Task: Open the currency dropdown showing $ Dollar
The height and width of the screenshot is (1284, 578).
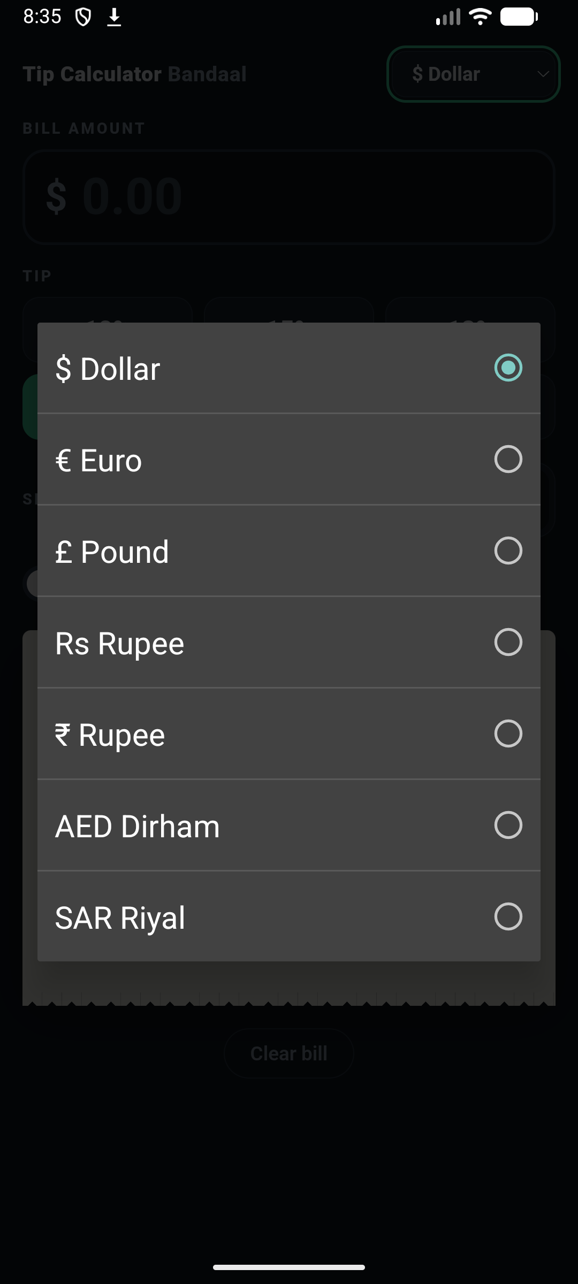Action: point(473,74)
